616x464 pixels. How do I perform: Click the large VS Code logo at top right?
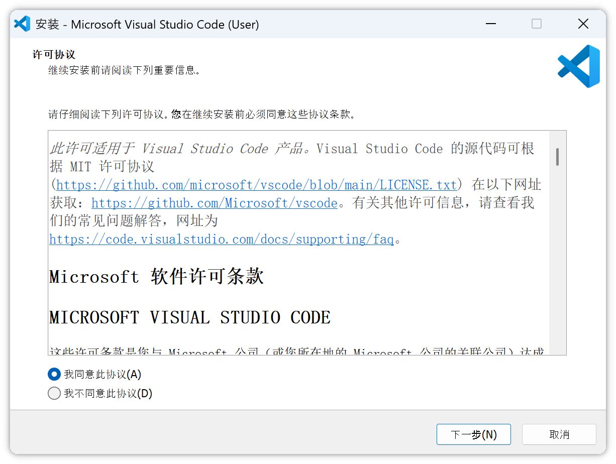click(579, 66)
